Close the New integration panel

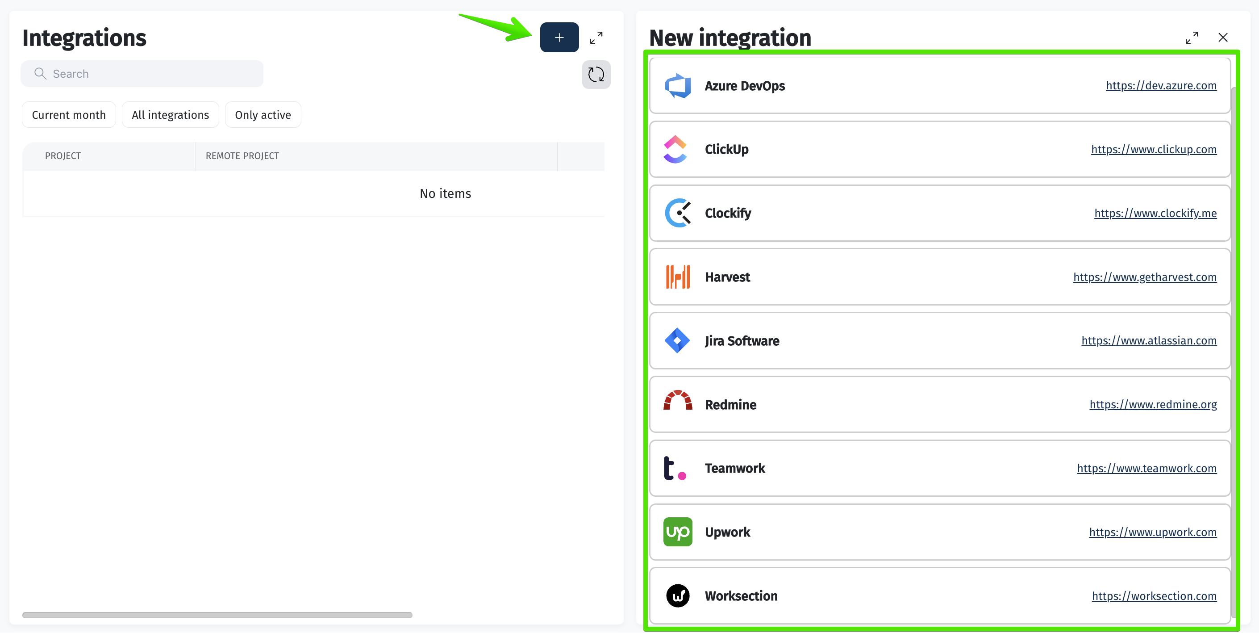[1223, 38]
